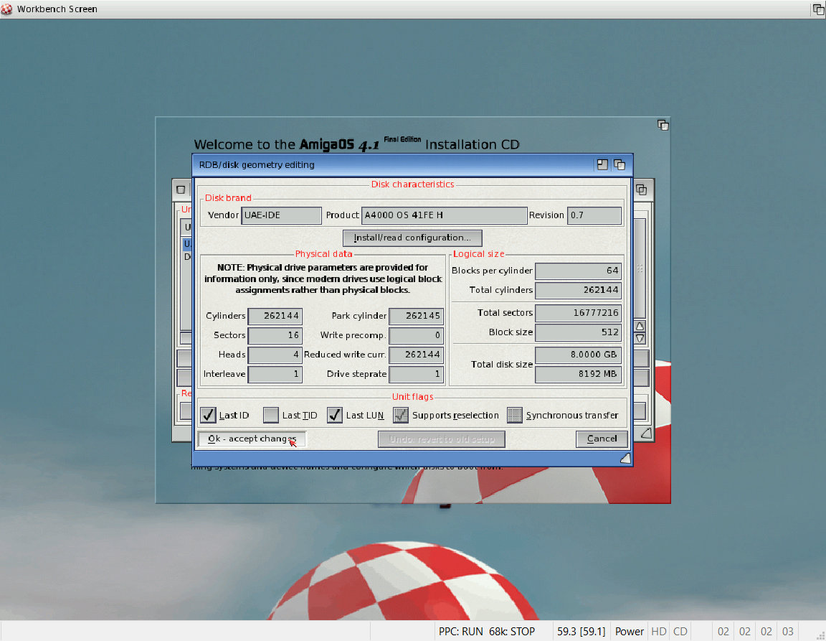Click the screen depth gadget beside Workbench title

point(818,9)
